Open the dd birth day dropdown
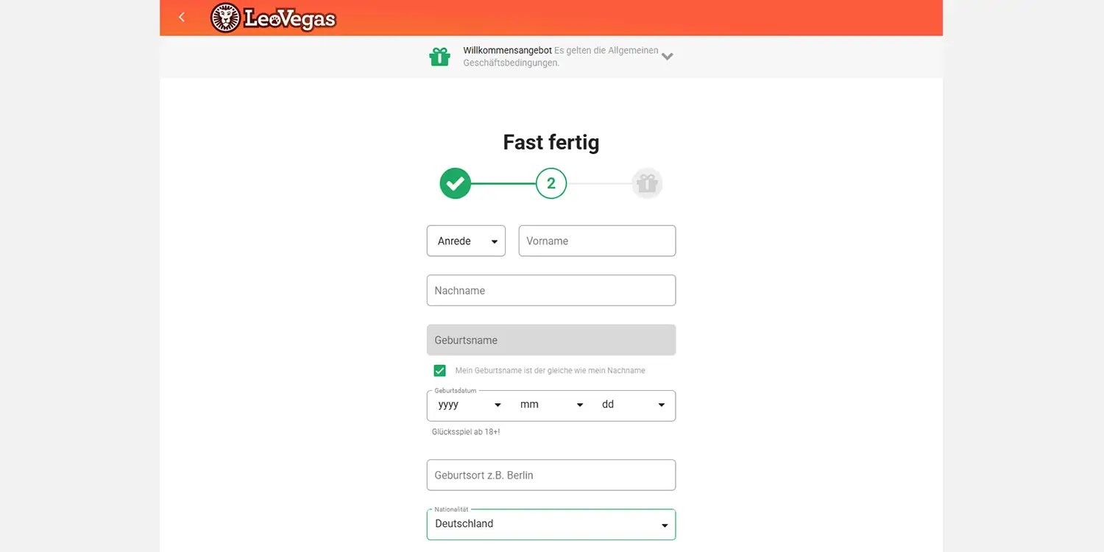 [x=633, y=405]
